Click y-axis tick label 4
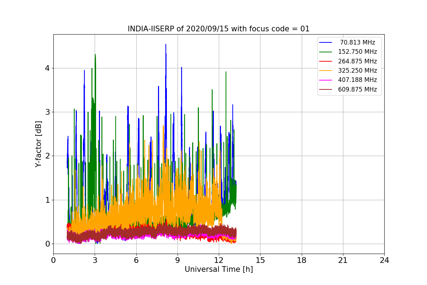The width and height of the screenshot is (427, 285). 47,68
